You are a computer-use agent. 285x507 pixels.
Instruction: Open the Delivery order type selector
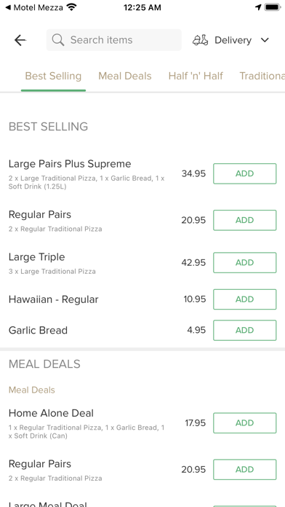(x=231, y=40)
